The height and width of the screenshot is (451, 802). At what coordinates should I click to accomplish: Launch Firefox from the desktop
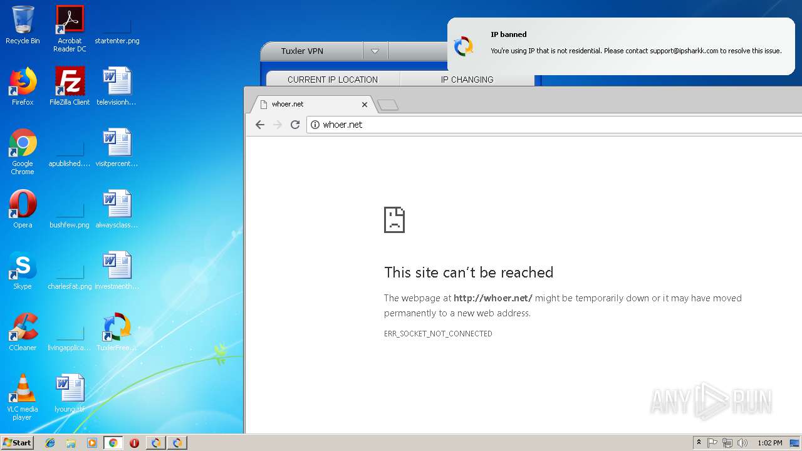coord(23,86)
